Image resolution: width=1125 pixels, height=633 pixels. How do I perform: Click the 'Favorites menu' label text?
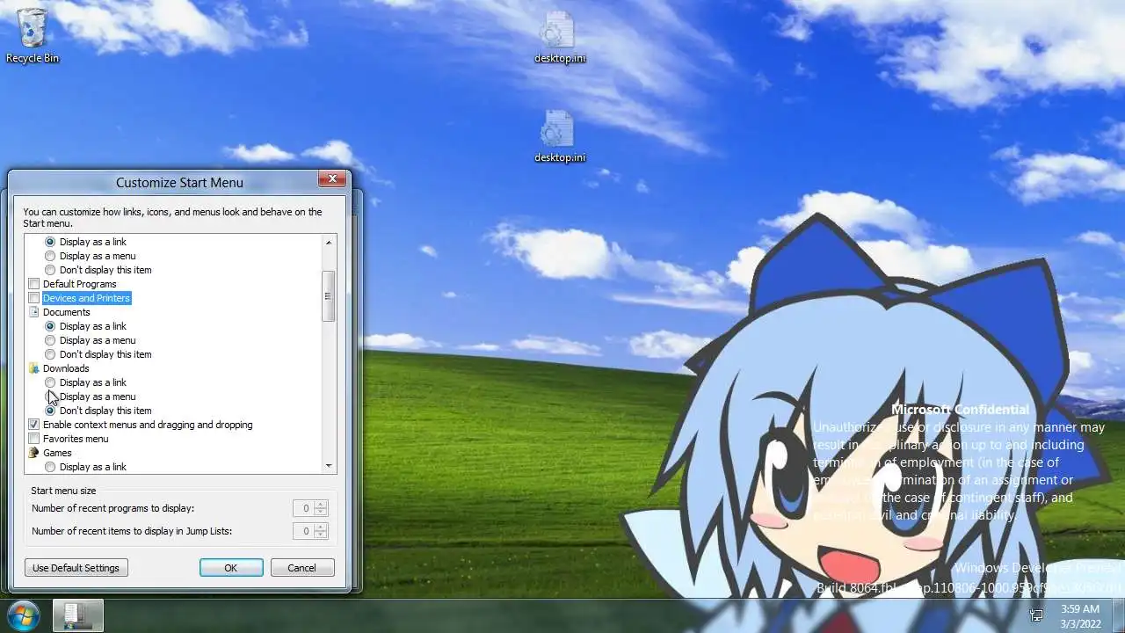point(76,439)
